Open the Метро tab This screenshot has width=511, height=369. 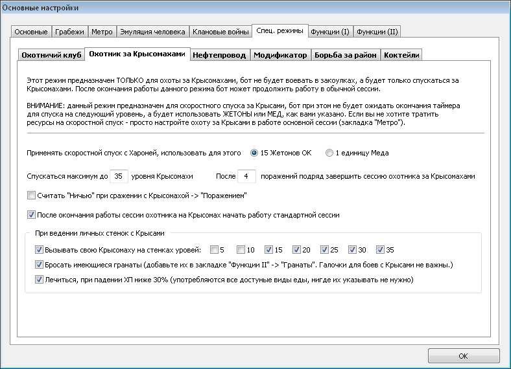point(102,32)
